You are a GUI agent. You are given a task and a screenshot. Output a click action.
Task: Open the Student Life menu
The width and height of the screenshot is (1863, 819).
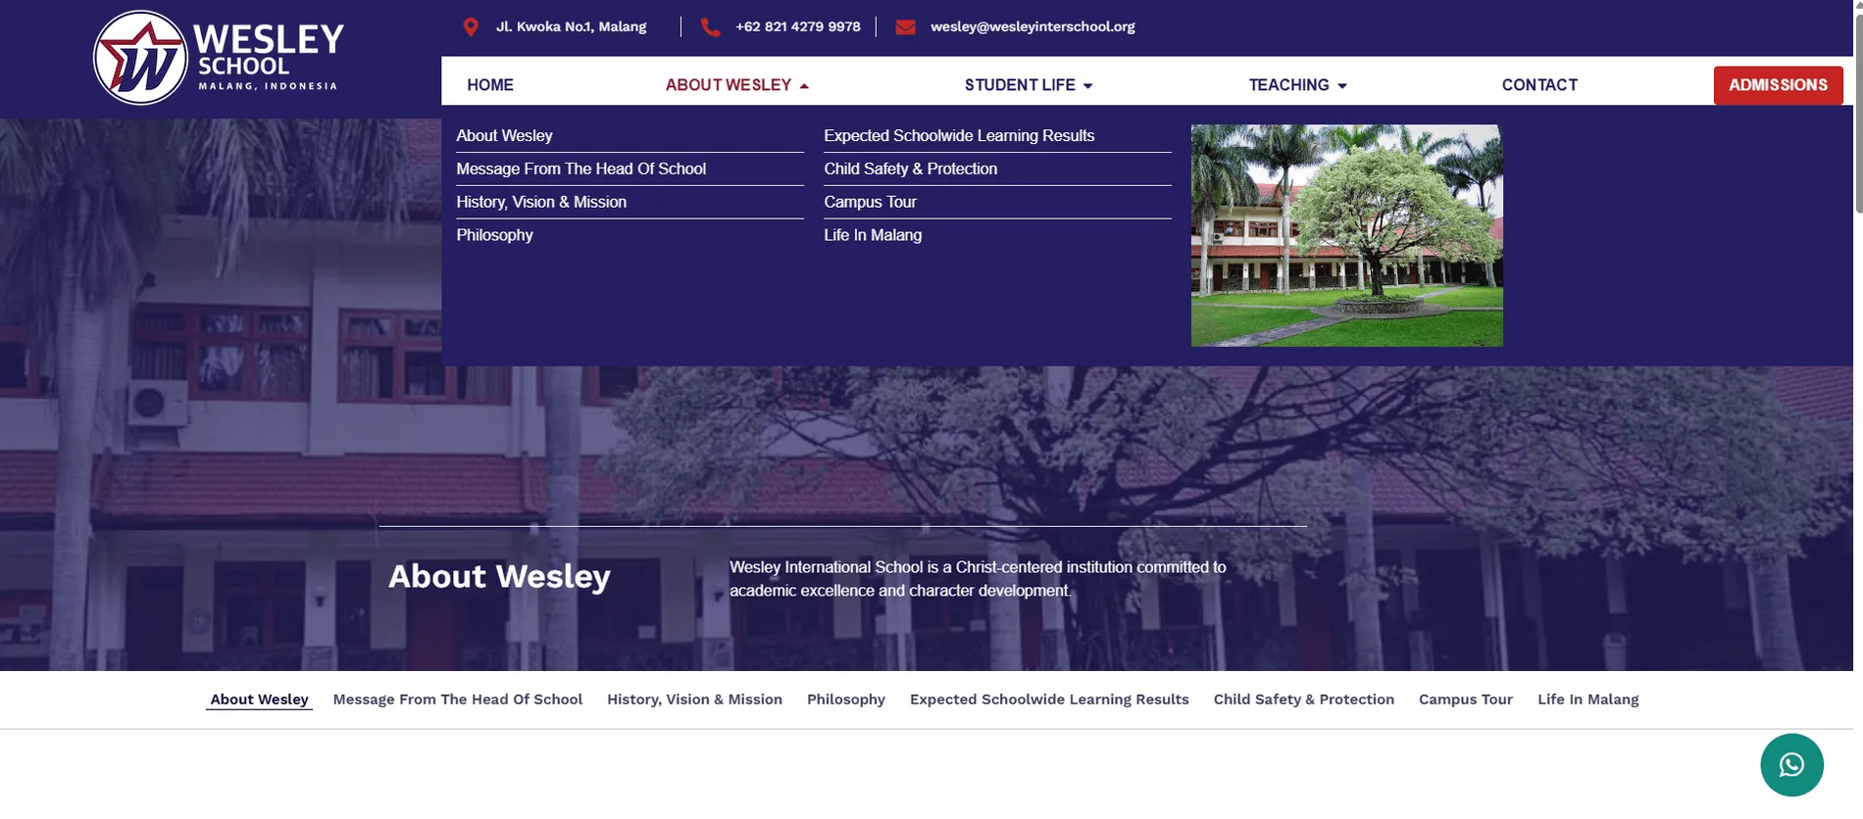pyautogui.click(x=1020, y=85)
